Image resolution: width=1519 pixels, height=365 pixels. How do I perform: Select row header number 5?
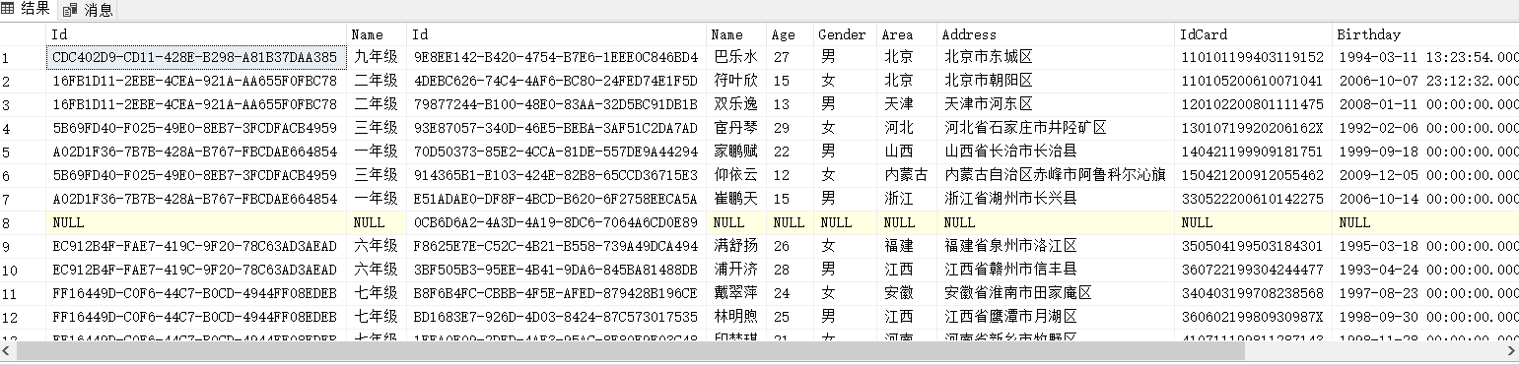coord(24,152)
